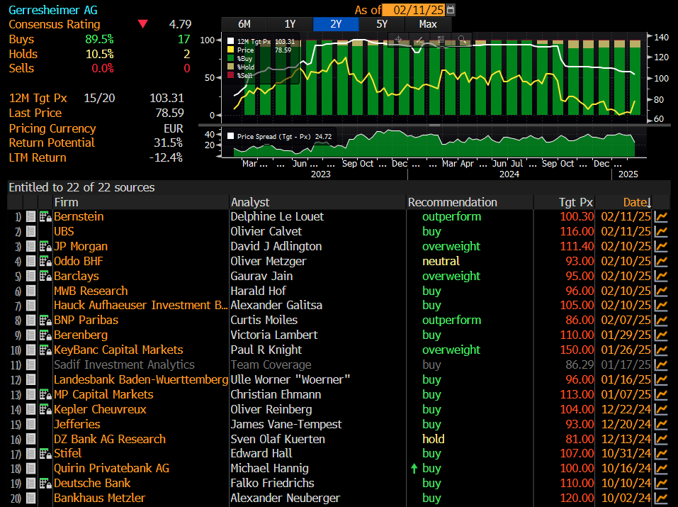Open the research report icon beside Deutsche Bank

pyautogui.click(x=45, y=483)
